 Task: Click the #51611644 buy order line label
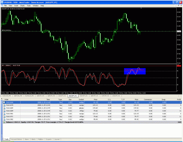pyautogui.click(x=6, y=30)
